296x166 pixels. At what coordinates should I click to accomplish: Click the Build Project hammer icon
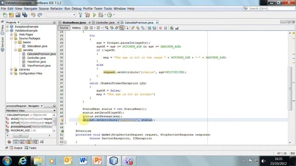point(80,15)
